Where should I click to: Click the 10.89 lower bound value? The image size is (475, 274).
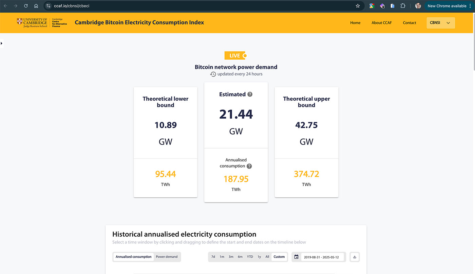(x=166, y=125)
